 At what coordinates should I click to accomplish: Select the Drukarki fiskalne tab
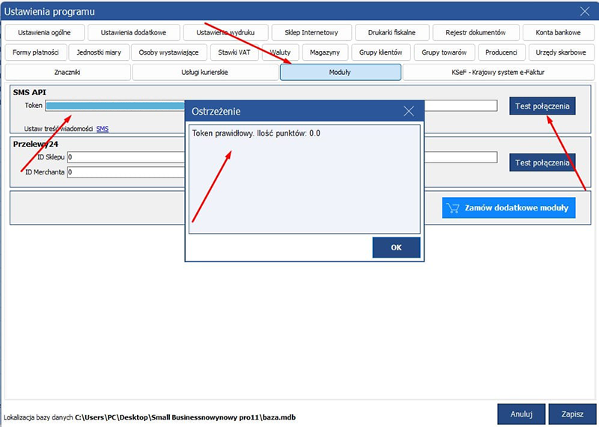(391, 32)
